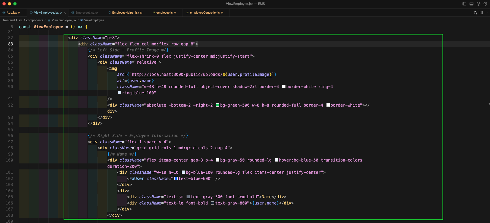Open the hover:bg-blue-50 color swatch
Image resolution: width=490 pixels, height=223 pixels.
pos(277,160)
